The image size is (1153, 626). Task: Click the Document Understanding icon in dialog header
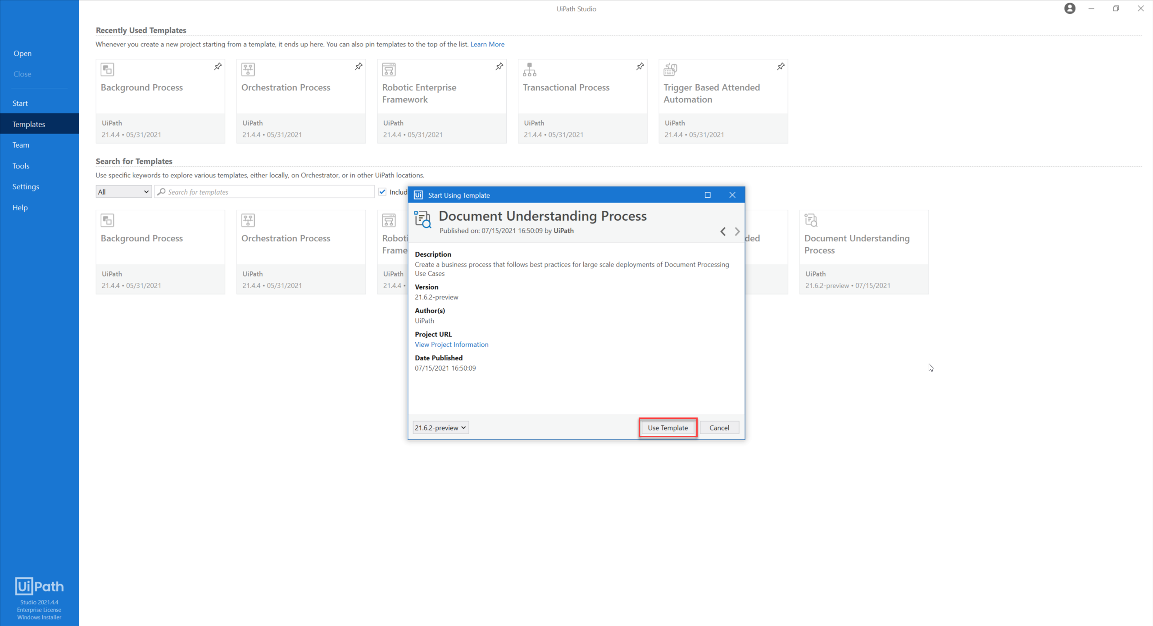423,219
